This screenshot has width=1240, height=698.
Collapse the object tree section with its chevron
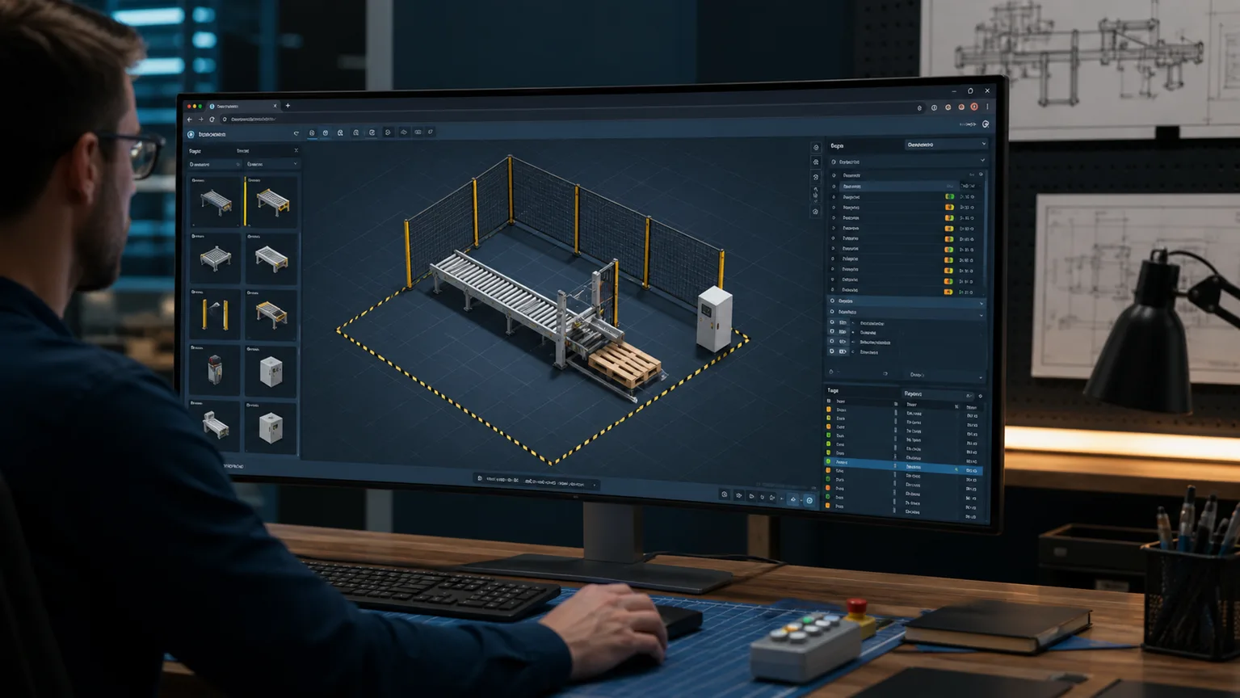(x=982, y=161)
